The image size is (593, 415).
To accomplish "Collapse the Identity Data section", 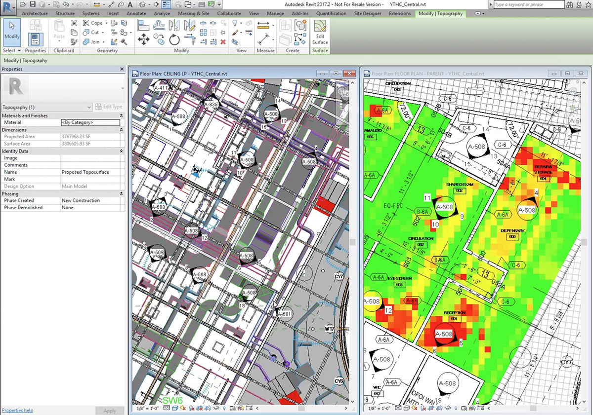I will tap(122, 151).
